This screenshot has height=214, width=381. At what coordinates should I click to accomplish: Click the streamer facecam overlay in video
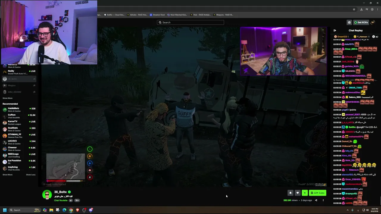tap(283, 51)
